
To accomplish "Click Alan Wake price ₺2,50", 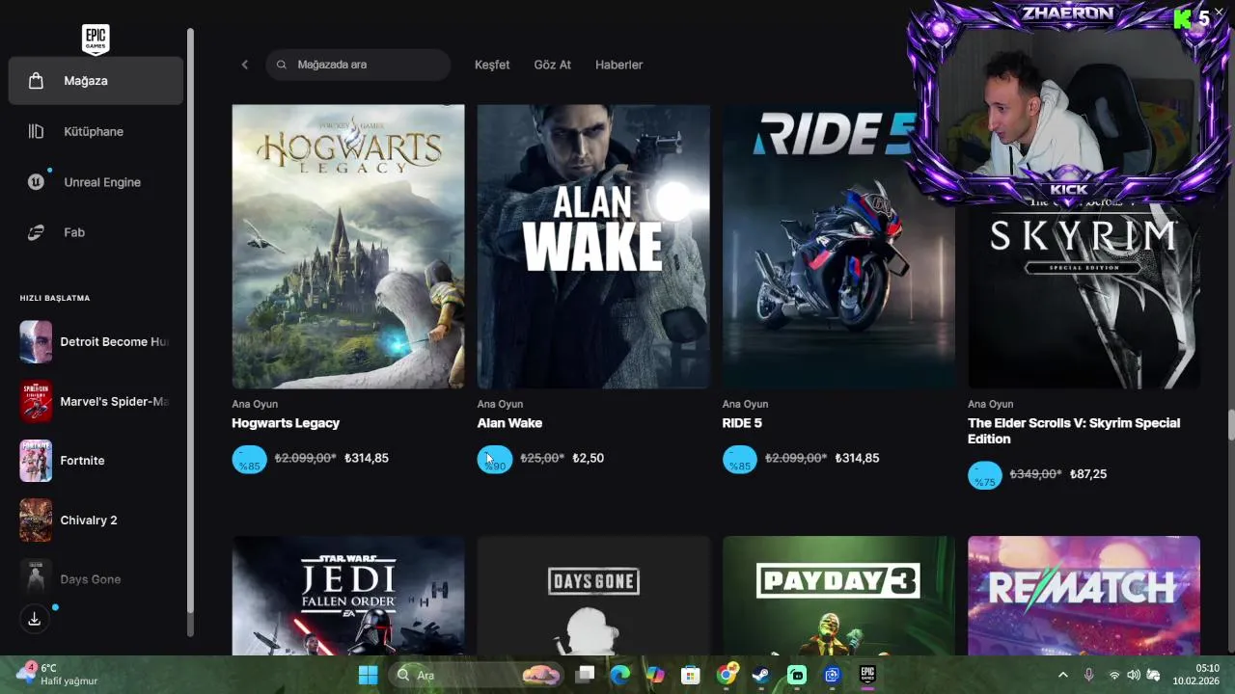I will 588,458.
